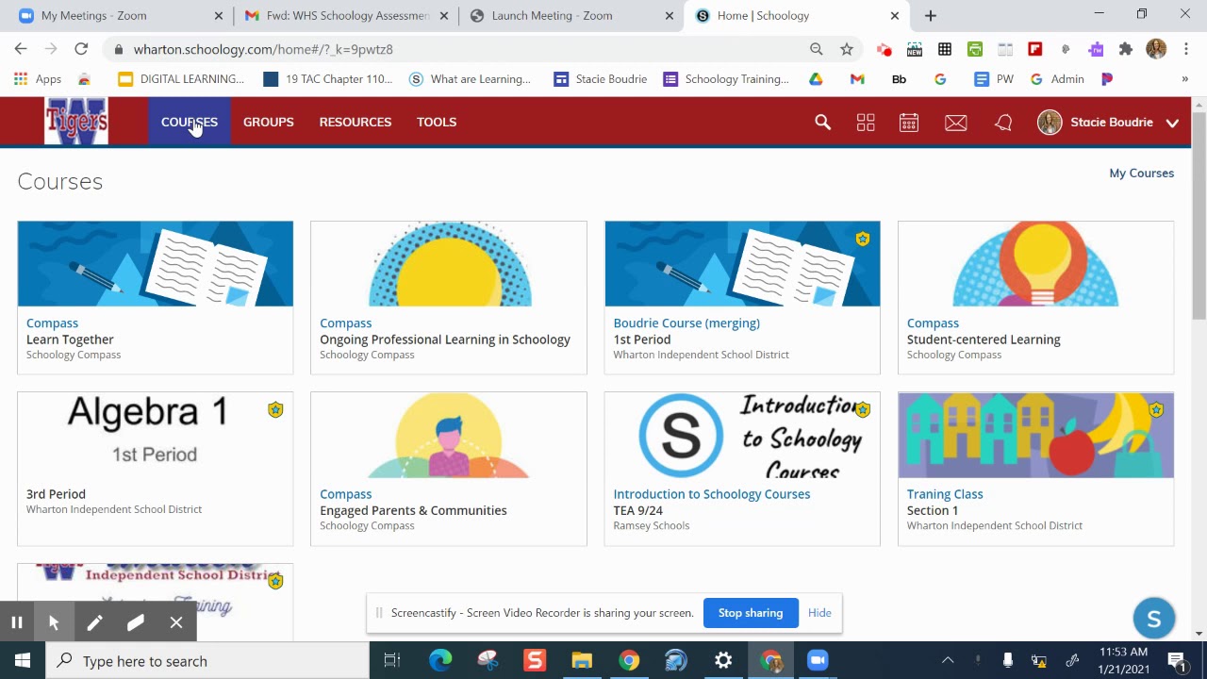Click the My Courses link
1207x679 pixels.
click(x=1141, y=173)
